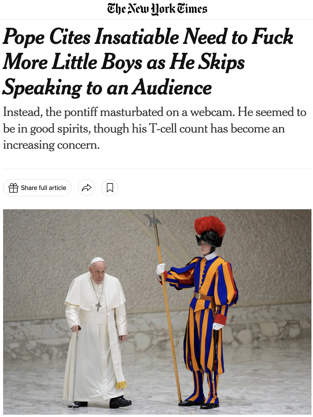Screen dimensions: 313x417
Task: Click the Share full article button
Action: click(x=37, y=188)
